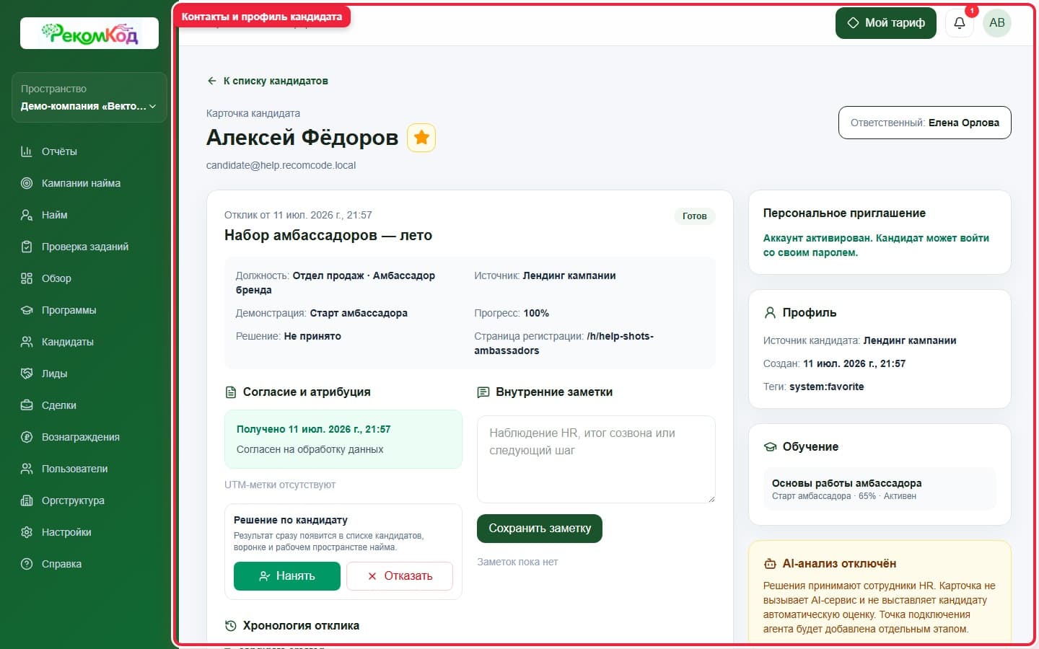
Task: Open the Отчёты menu item
Action: tap(89, 151)
